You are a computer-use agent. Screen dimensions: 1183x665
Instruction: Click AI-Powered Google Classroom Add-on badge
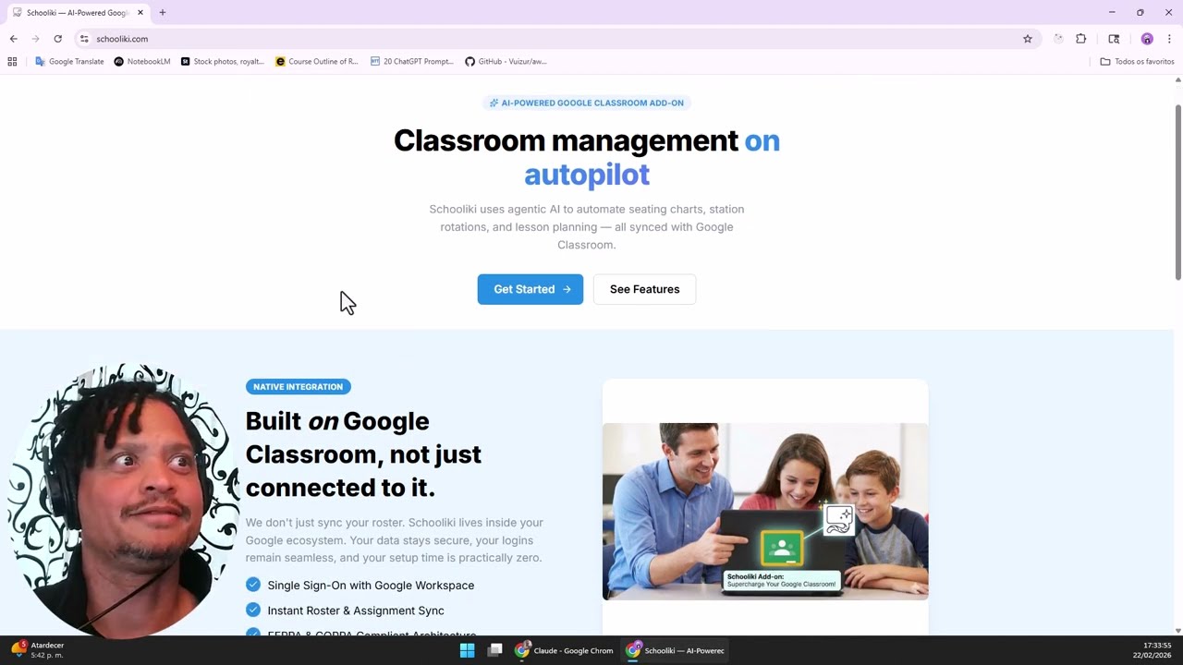[586, 103]
